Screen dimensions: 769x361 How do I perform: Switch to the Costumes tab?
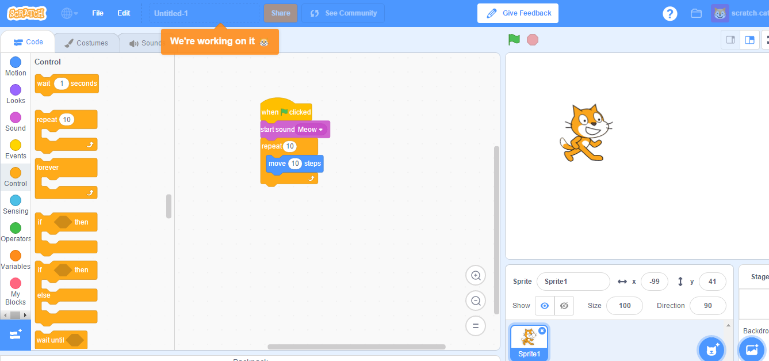[x=87, y=41]
